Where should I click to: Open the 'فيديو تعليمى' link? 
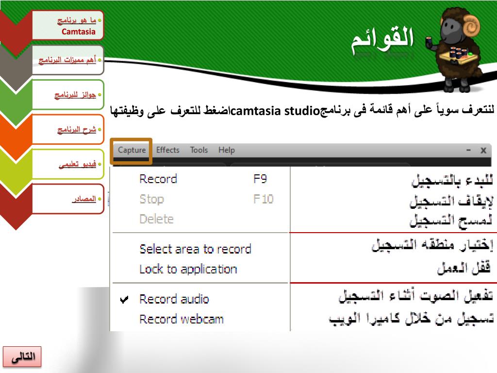[77, 164]
